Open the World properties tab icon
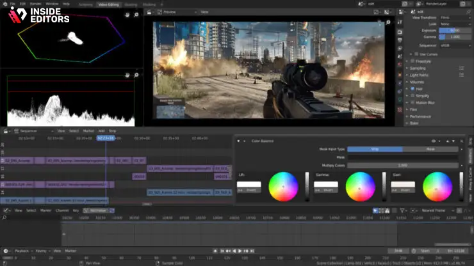This screenshot has height=266, width=474. tap(400, 65)
